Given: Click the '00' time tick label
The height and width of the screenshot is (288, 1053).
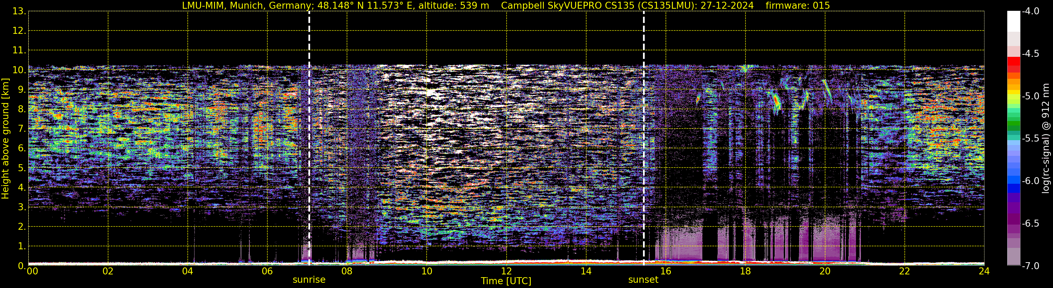Looking at the screenshot, I should tap(32, 271).
